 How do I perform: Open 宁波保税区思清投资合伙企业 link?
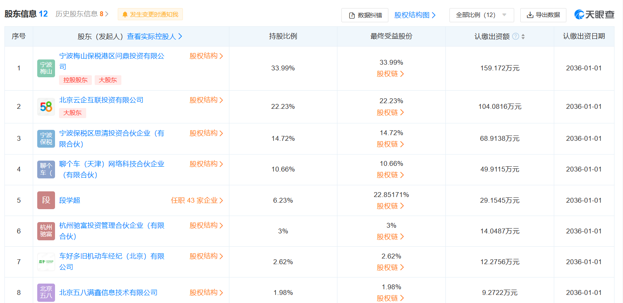tap(112, 138)
